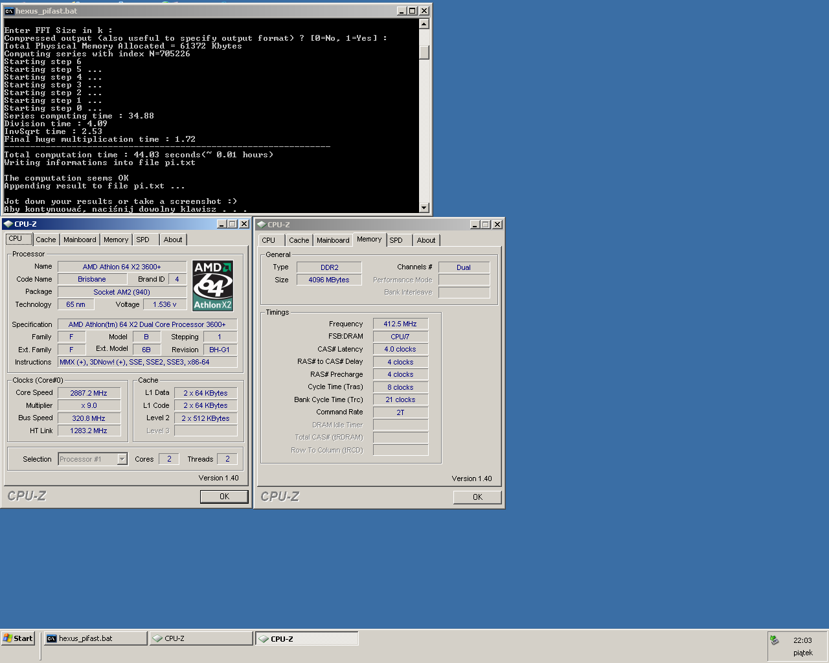Click the console scrollbar thumb
Viewport: 829px width, 663px height.
pyautogui.click(x=424, y=52)
